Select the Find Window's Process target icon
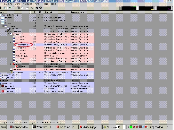The image size is (174, 130). click(41, 8)
